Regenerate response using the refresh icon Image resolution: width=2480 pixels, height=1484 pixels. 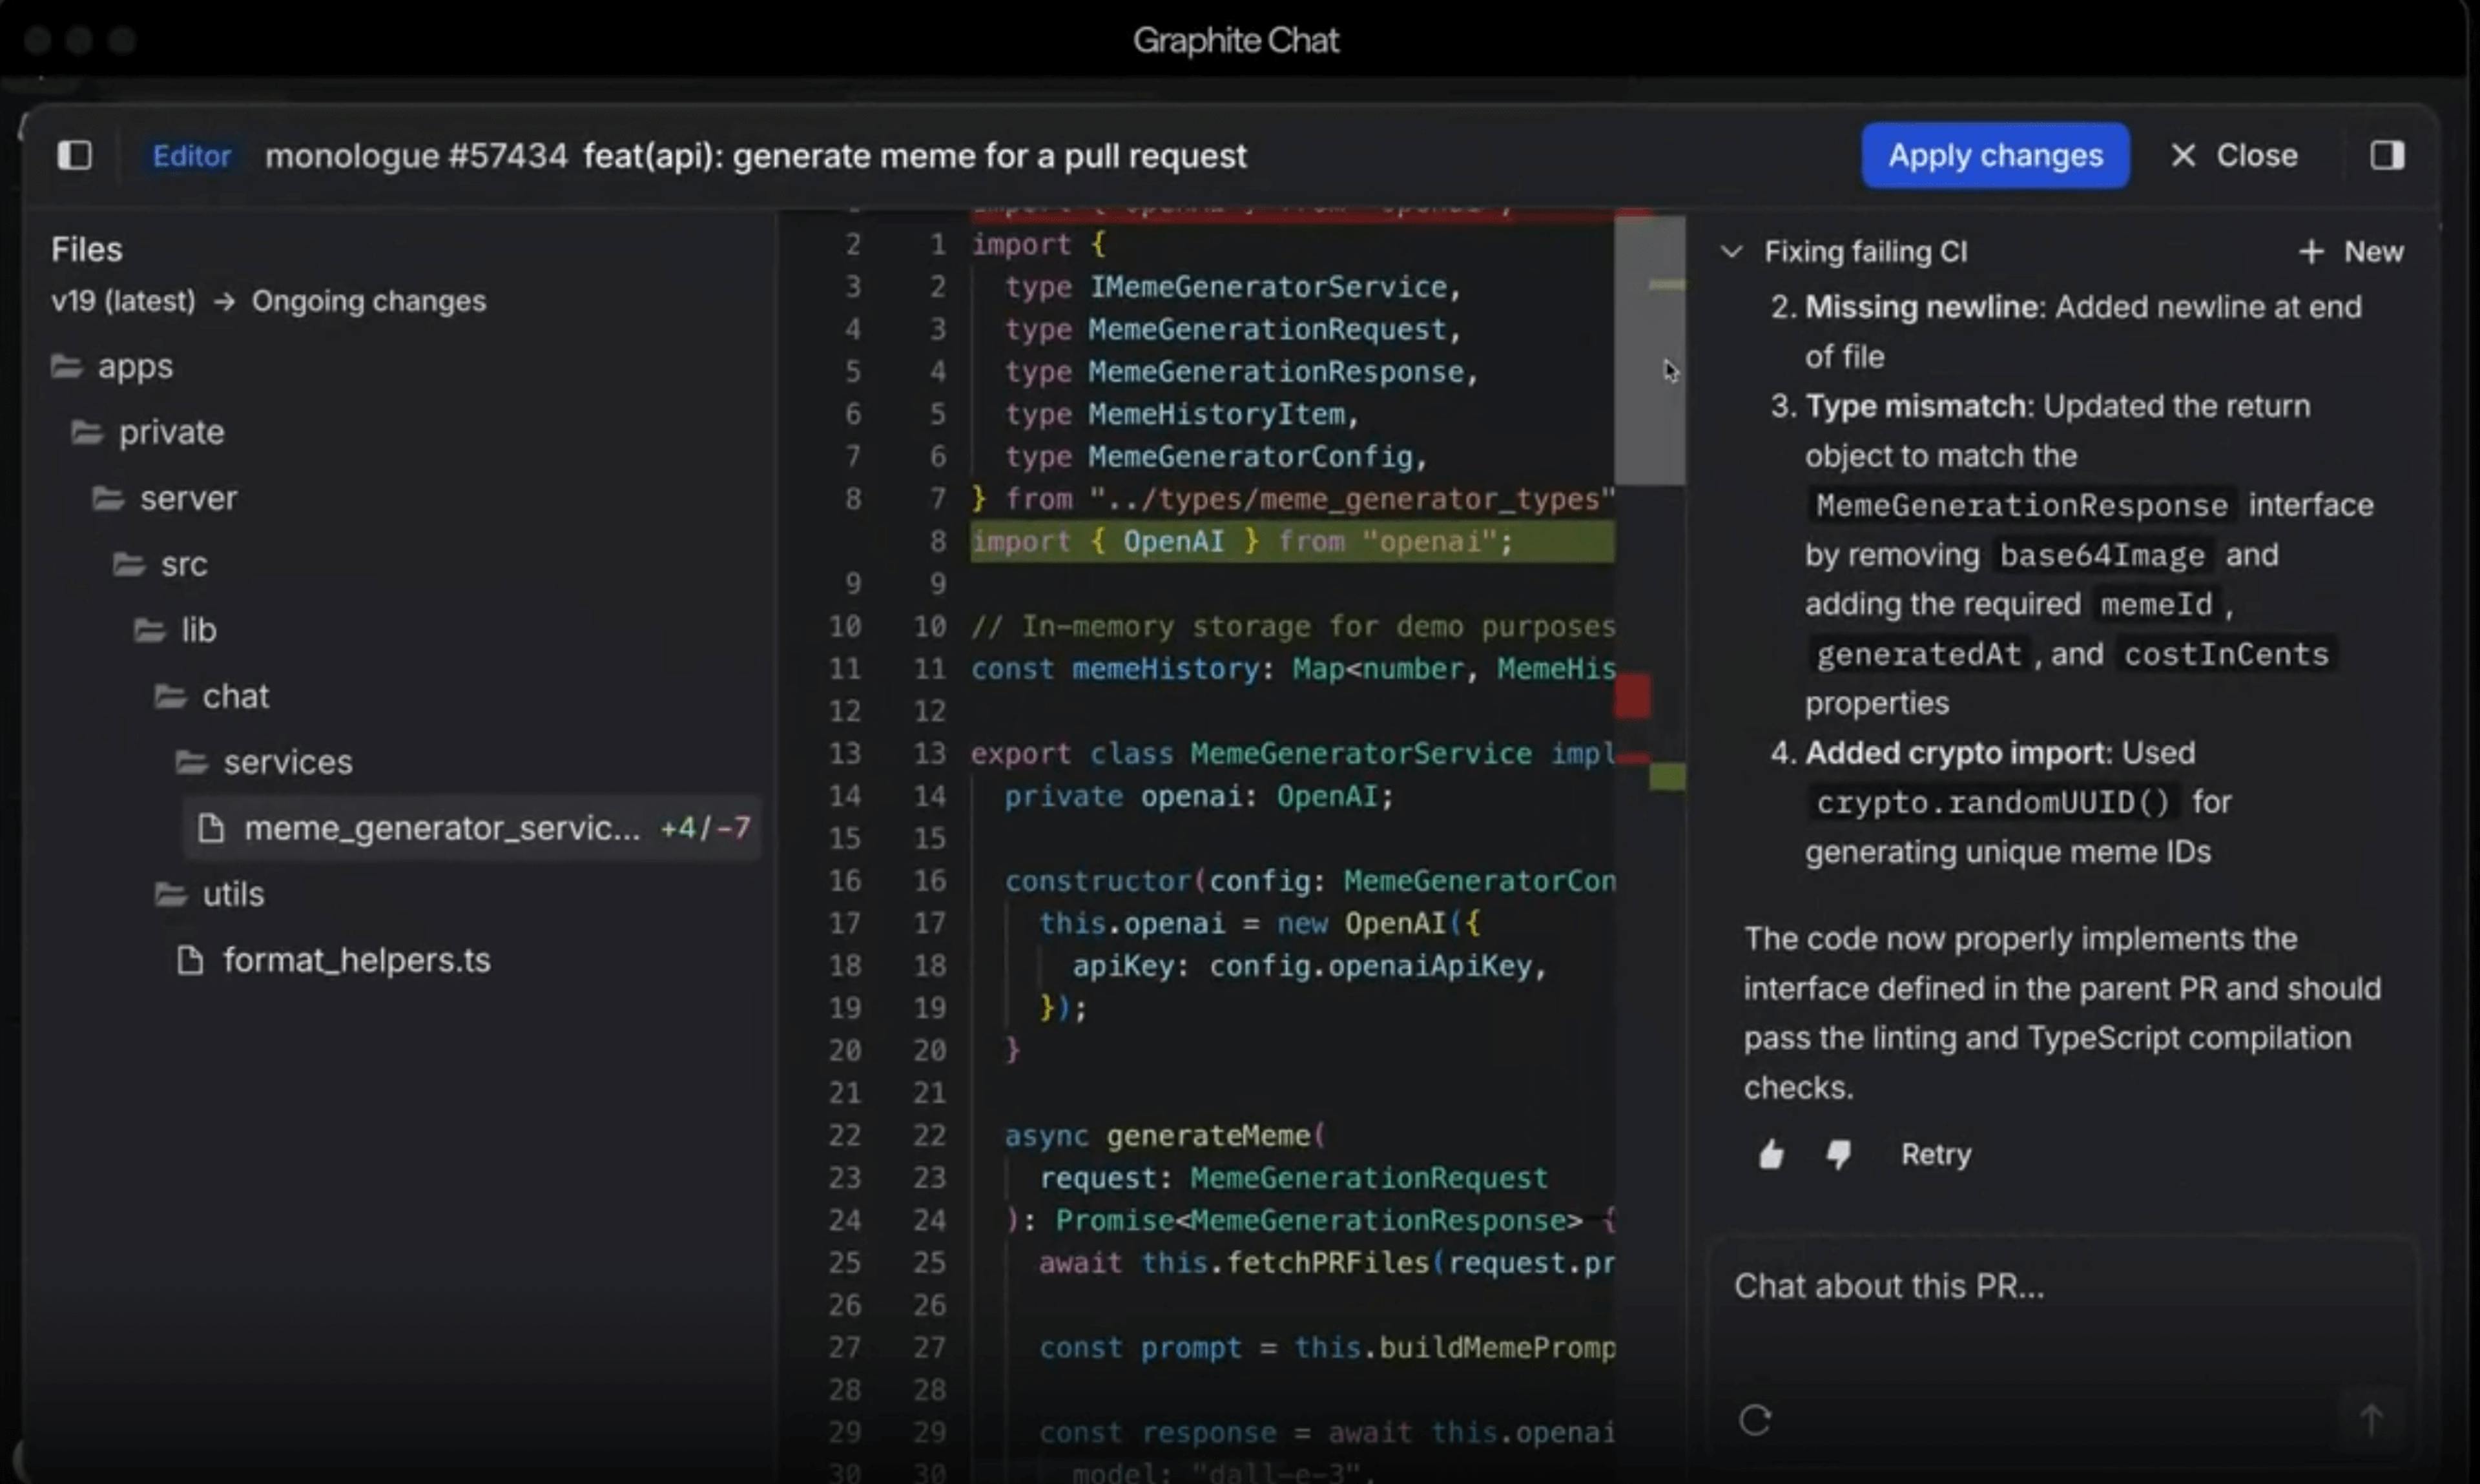[1756, 1420]
